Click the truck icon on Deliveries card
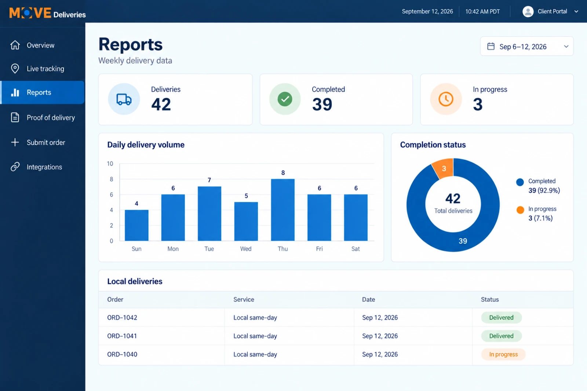 pos(124,99)
